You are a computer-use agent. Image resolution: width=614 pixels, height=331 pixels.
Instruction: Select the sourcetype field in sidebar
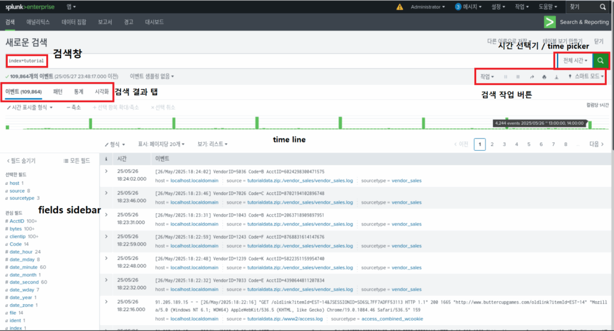pyautogui.click(x=22, y=198)
